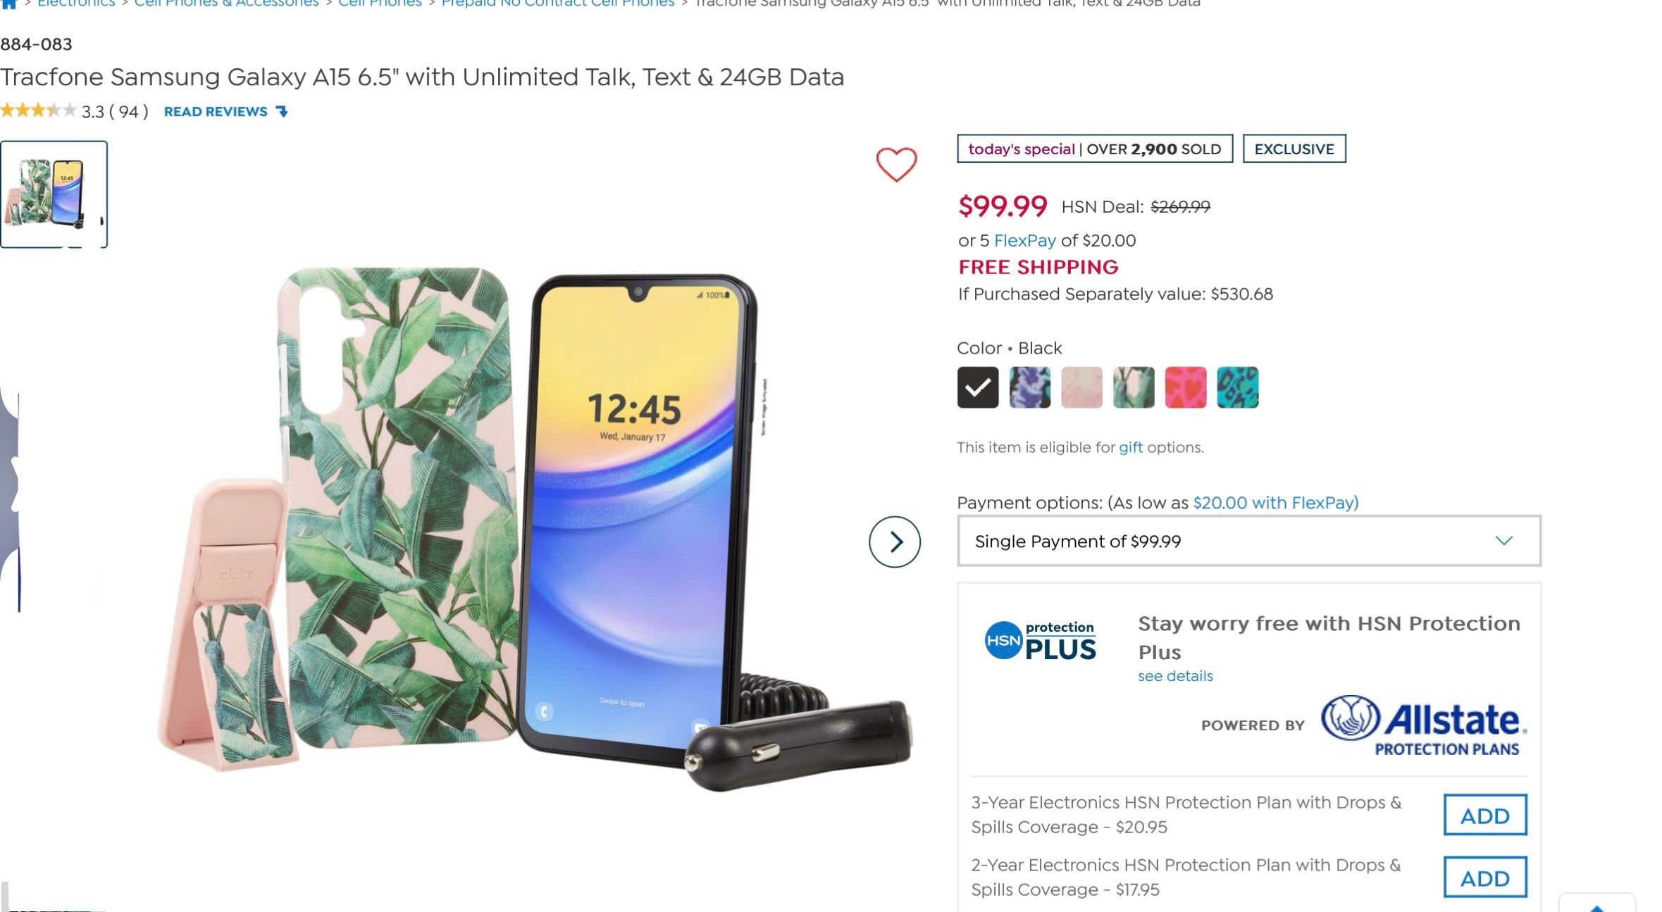Viewport: 1662px width, 912px height.
Task: Choose the purple floral color swatch
Action: pyautogui.click(x=1029, y=387)
